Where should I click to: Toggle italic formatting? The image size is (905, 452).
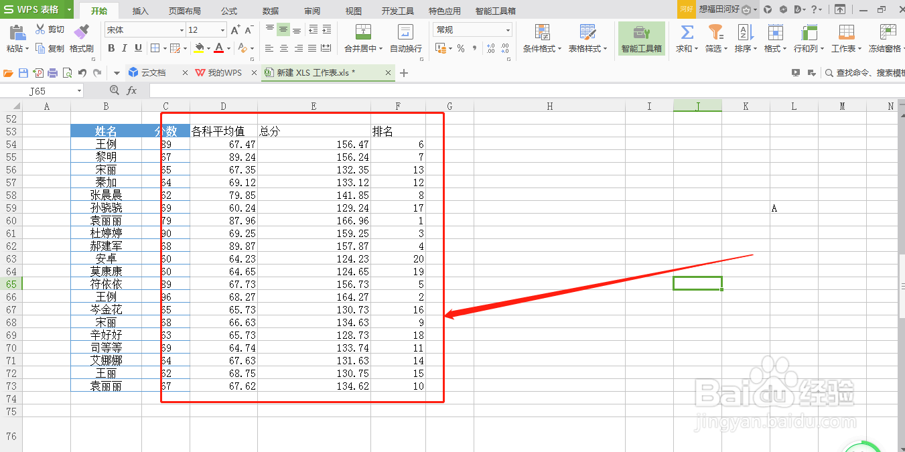coord(125,48)
